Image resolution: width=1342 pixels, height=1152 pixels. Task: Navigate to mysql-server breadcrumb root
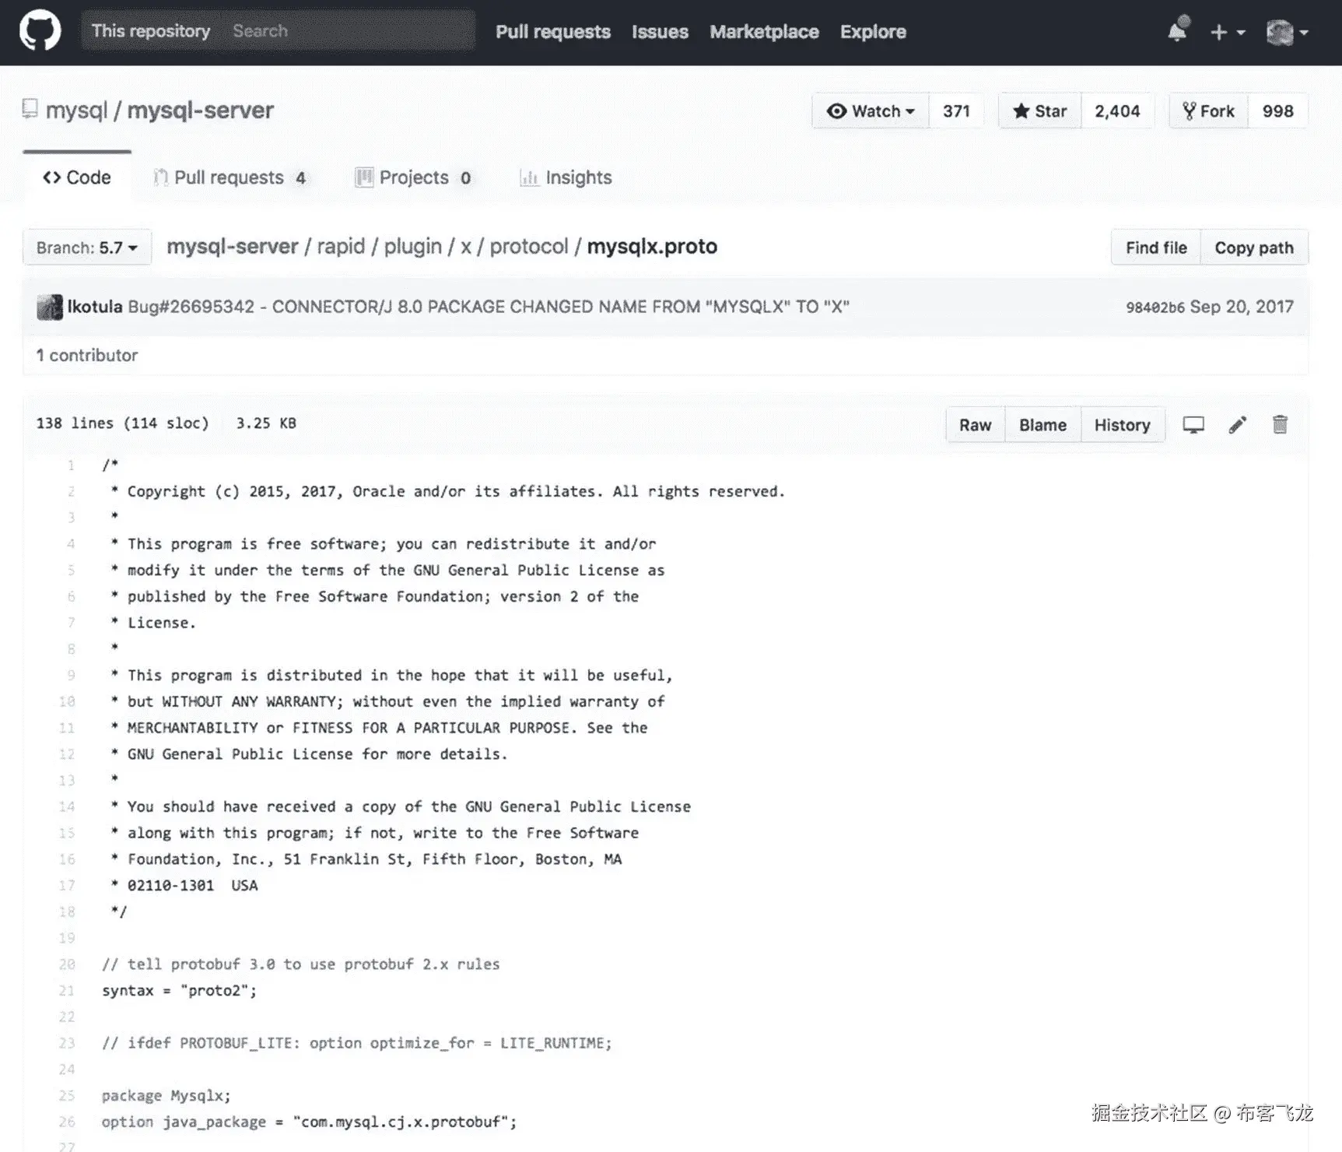pos(233,247)
